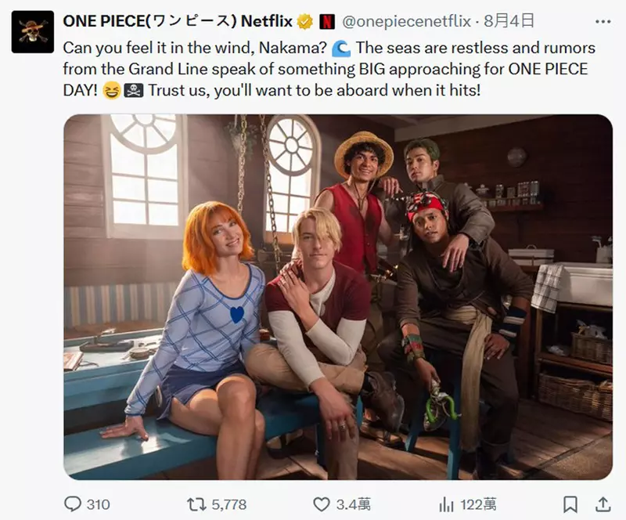Click the 122萬 views count
Screen dimensions: 626x520
478,504
